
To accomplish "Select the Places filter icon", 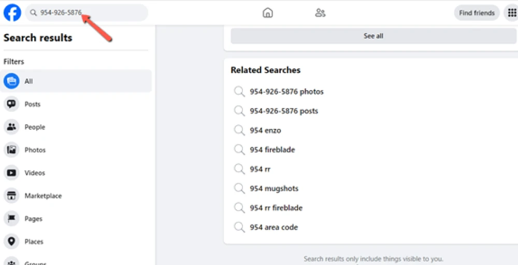I will (11, 242).
